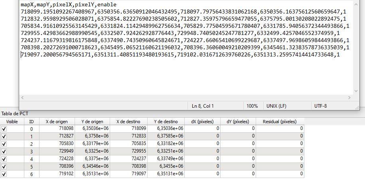Select Y de destino cell 6,33182e+06
The height and width of the screenshot is (182, 365).
166,144
